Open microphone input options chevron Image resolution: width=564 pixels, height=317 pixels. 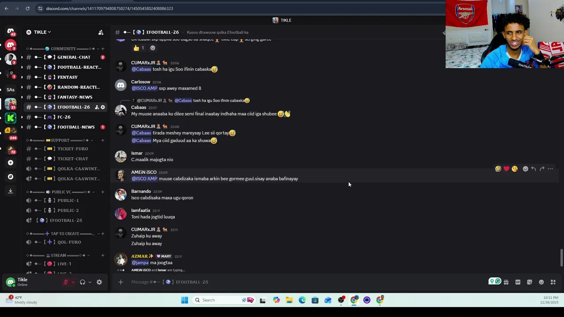tap(73, 282)
